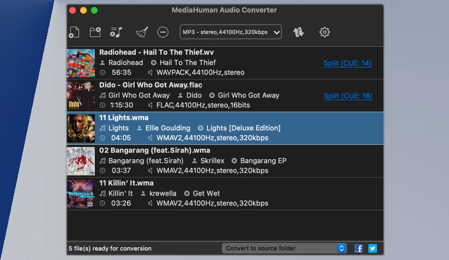449x260 pixels.
Task: Click the album name Get Wet
Action: coord(206,193)
